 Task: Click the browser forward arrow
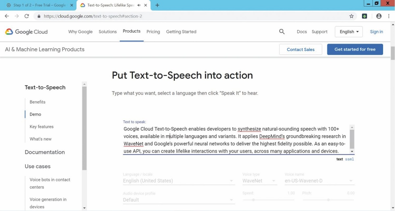16,16
